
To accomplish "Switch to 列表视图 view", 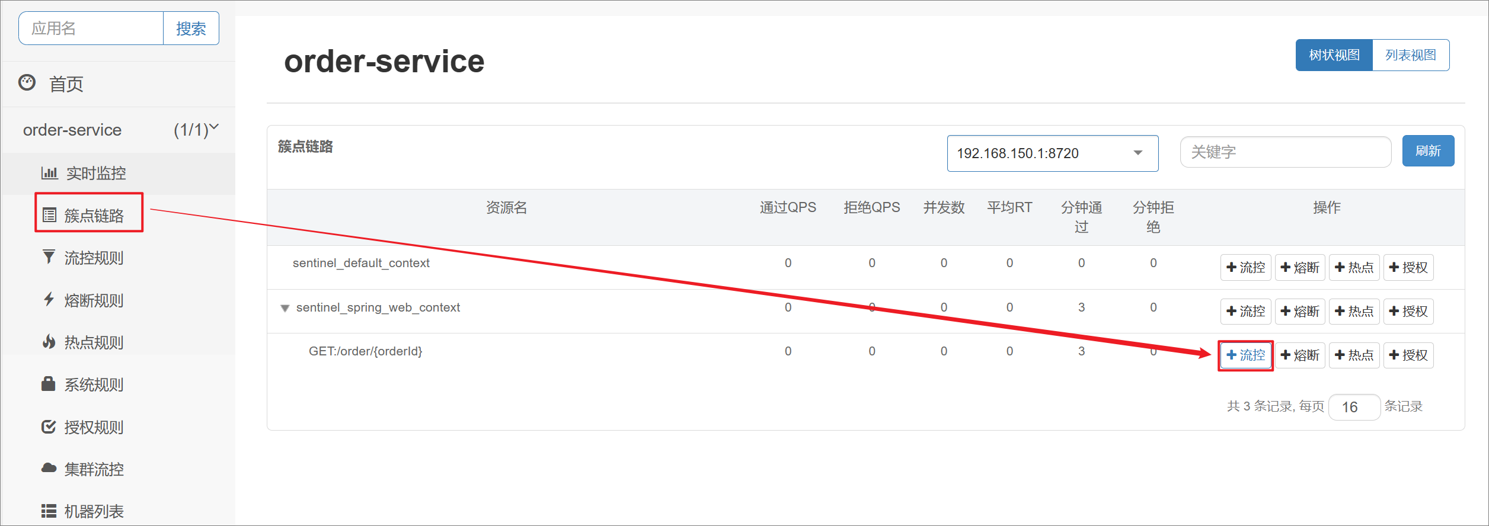I will pos(1411,55).
